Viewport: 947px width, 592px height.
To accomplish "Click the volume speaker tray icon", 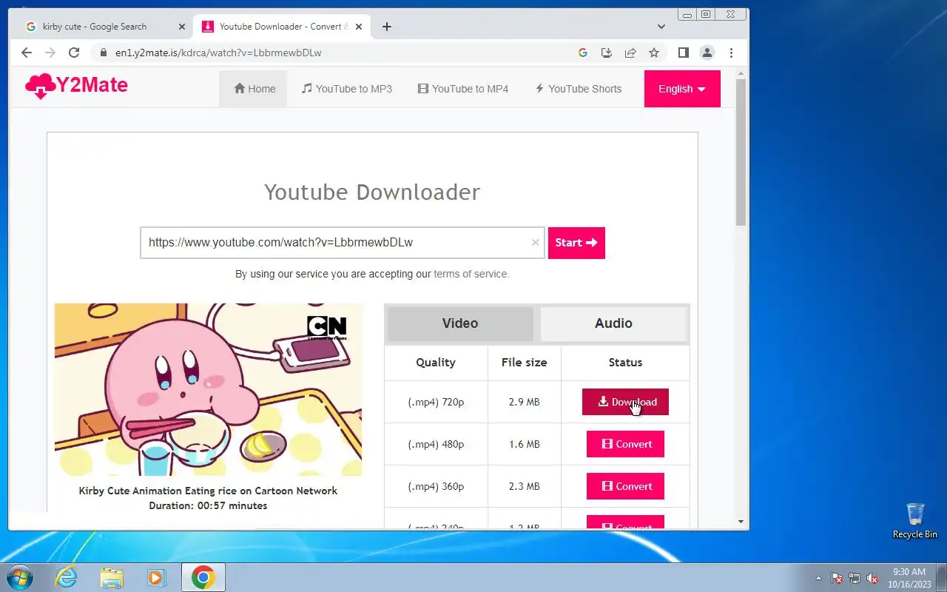I will (872, 578).
